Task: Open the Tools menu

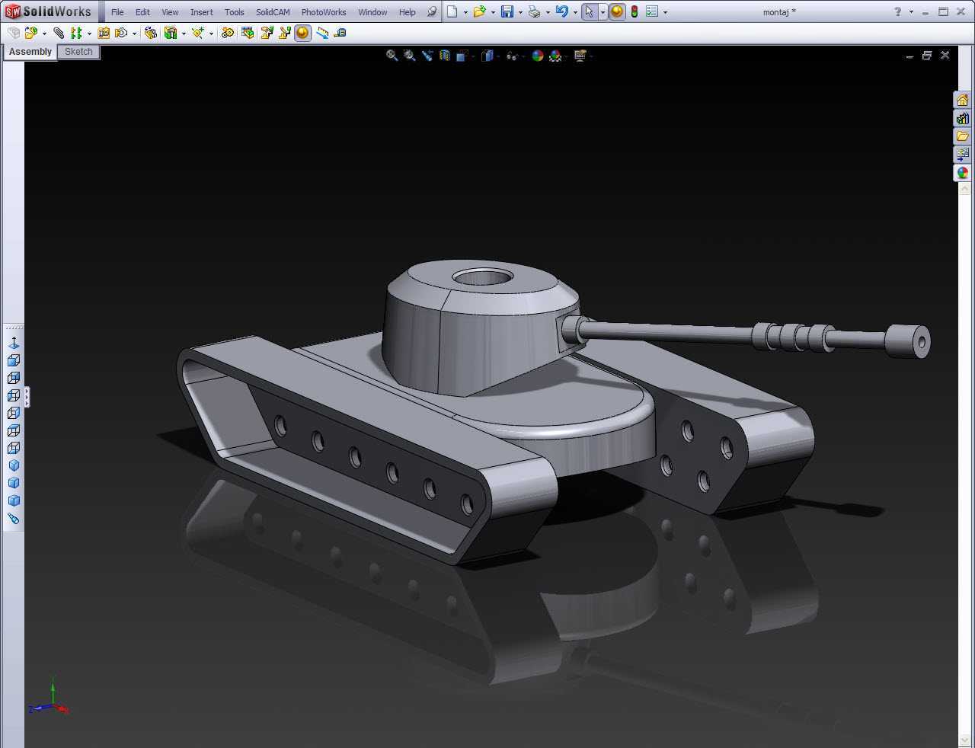Action: click(x=235, y=12)
